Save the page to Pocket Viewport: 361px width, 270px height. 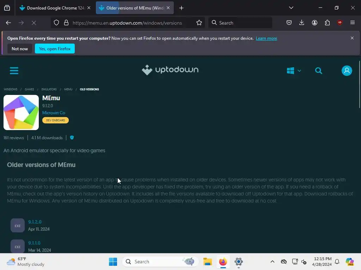289,22
